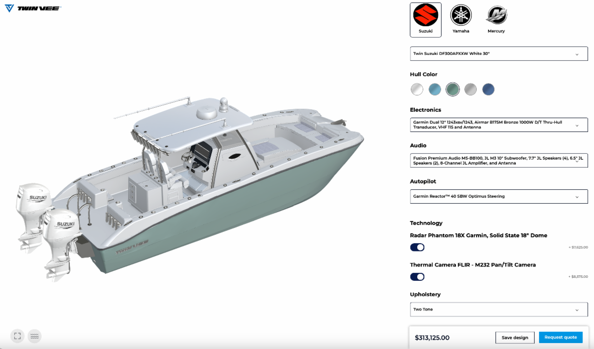The height and width of the screenshot is (349, 594).
Task: Click the Audio section heading
Action: click(x=418, y=146)
